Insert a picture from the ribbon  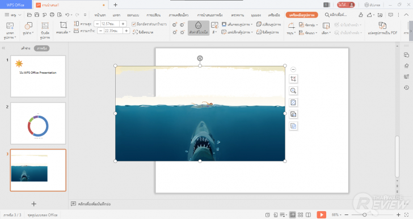pyautogui.click(x=10, y=31)
